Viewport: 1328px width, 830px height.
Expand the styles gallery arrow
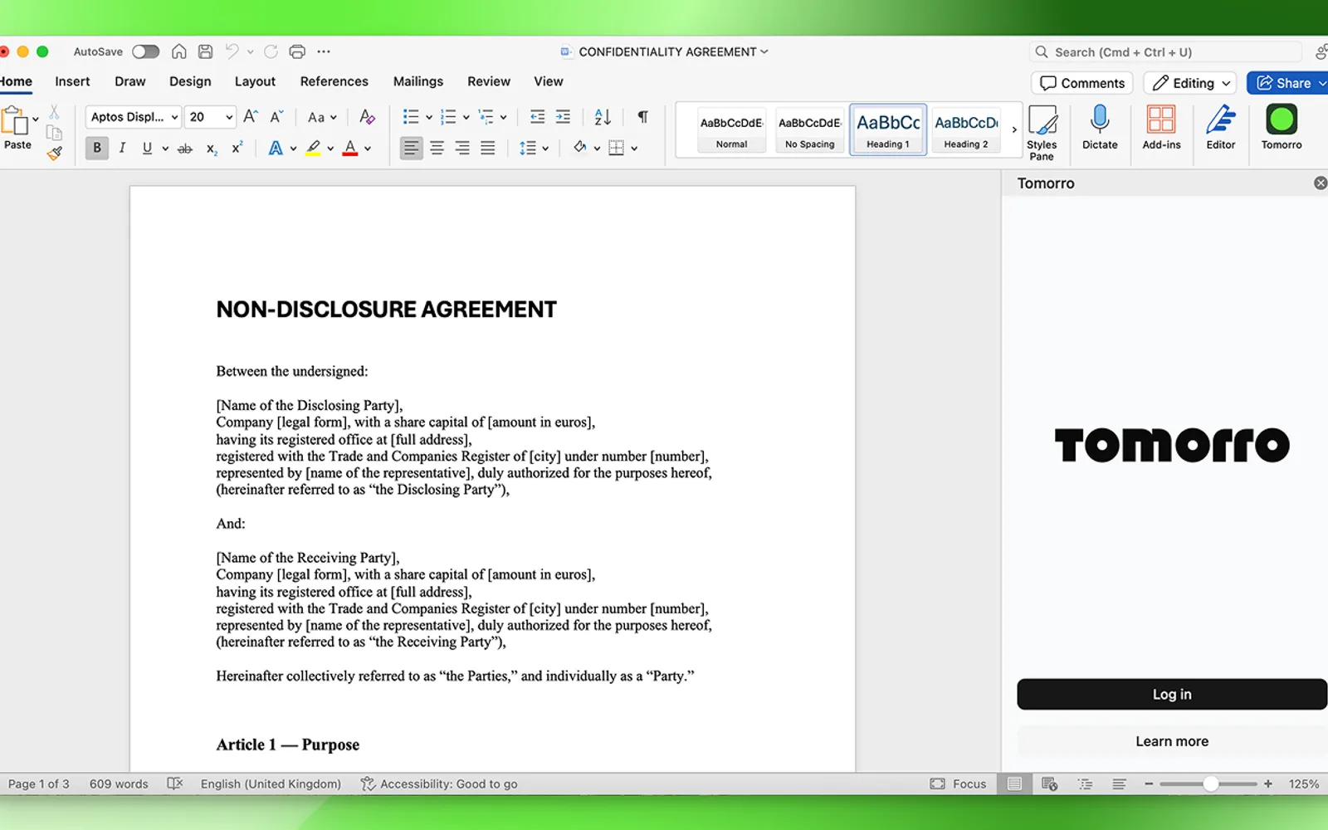coord(1014,129)
